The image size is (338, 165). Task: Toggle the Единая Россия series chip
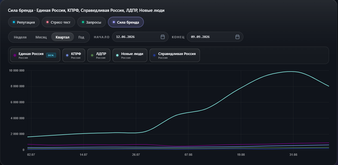35,55
